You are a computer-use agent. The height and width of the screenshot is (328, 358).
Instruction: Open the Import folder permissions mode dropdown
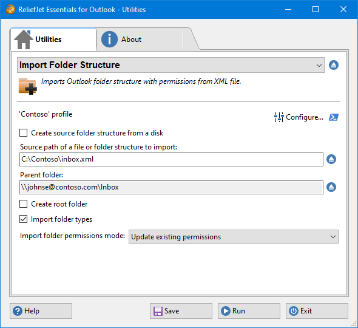(234, 237)
